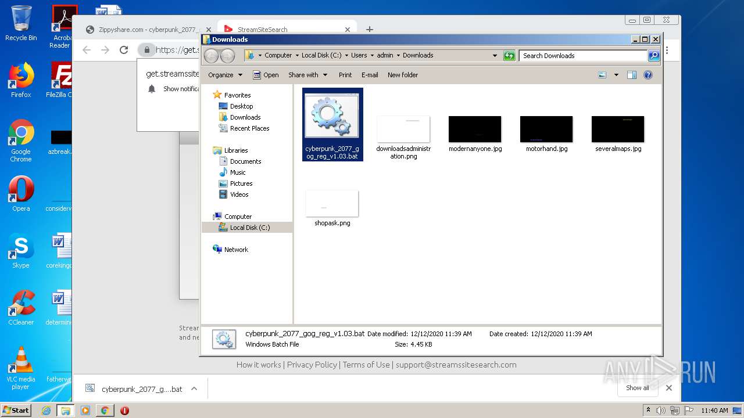Viewport: 744px width, 418px height.
Task: Click the Explorer Back navigation button
Action: point(211,56)
